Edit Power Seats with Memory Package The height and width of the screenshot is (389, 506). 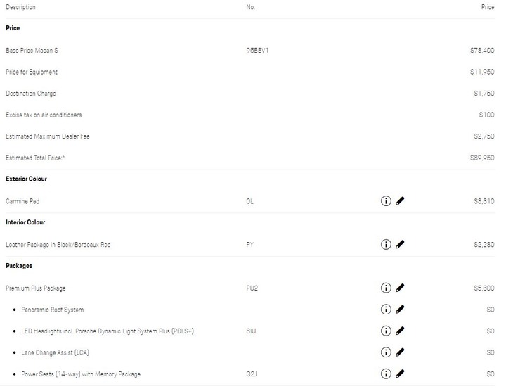tap(400, 374)
